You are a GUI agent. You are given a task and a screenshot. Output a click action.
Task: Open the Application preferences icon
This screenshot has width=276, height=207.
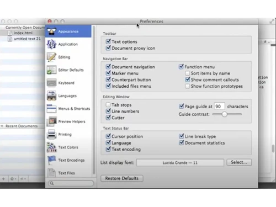52,44
